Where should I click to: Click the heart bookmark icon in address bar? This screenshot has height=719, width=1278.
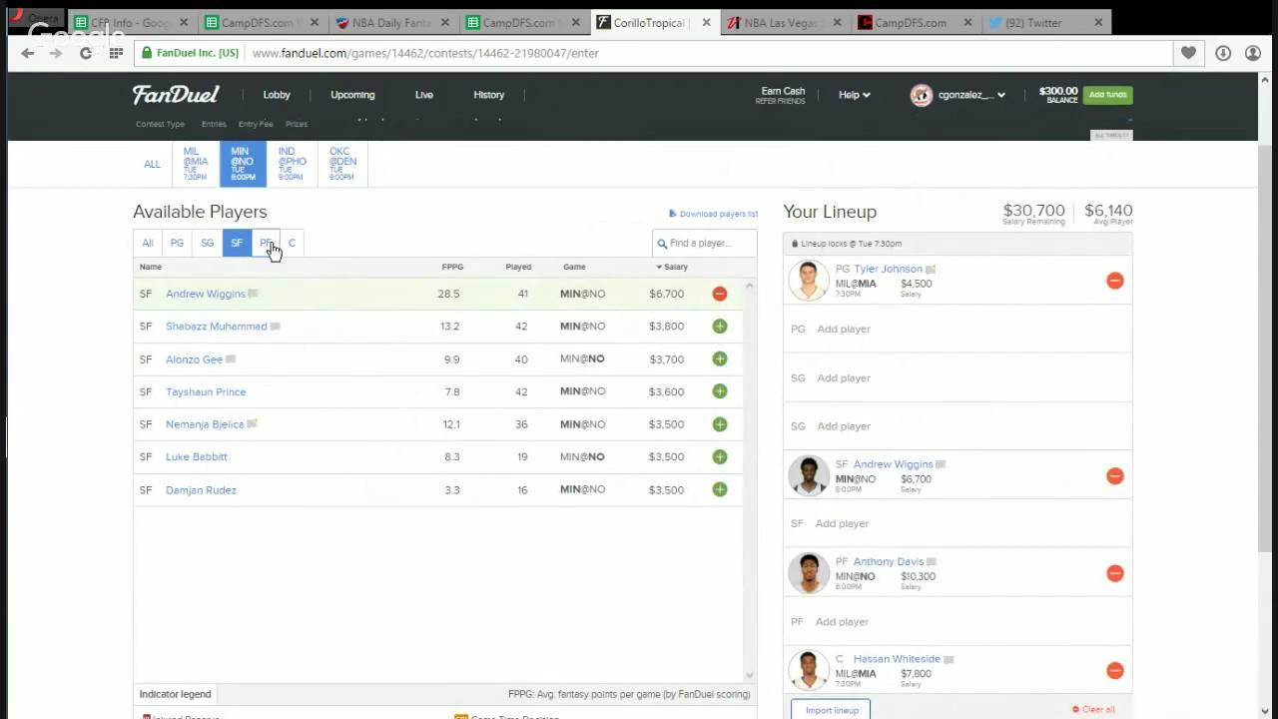(x=1188, y=53)
